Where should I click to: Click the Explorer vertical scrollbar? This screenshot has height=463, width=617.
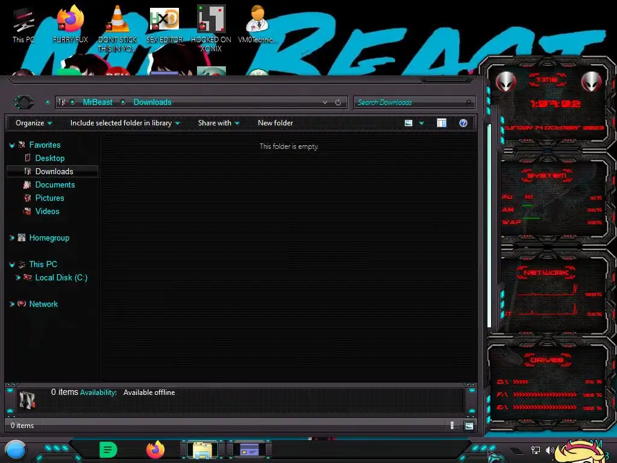coord(489,225)
